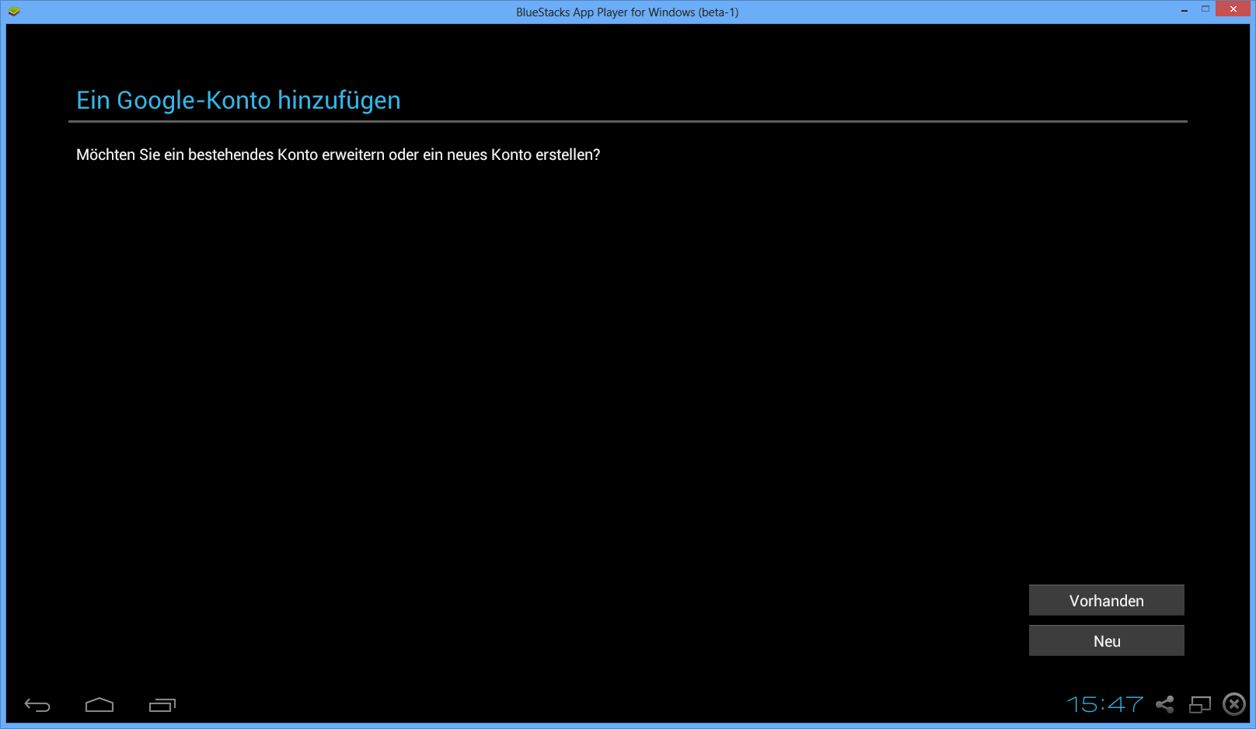Viewport: 1256px width, 729px height.
Task: Close the BlueStacks App Player window
Action: tap(1233, 9)
